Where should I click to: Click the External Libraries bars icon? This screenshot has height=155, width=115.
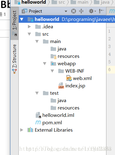(x=30, y=130)
